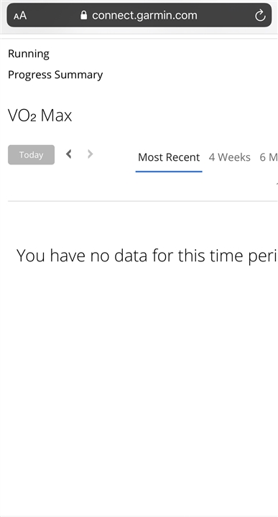Click the small mark at right edge below tabs
Screen dimensions: 278x517
tap(277, 183)
